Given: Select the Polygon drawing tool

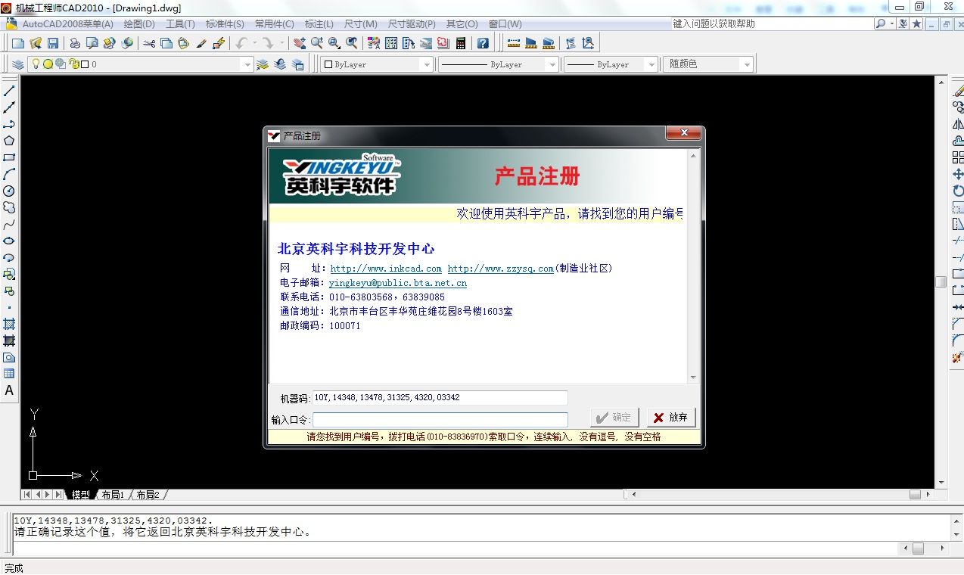Looking at the screenshot, I should tap(9, 141).
